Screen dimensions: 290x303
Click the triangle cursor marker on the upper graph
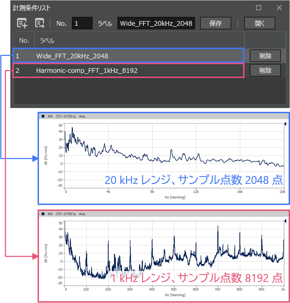coord(285,123)
